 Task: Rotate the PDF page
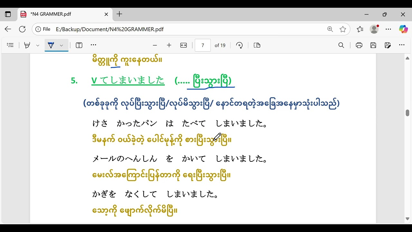pyautogui.click(x=239, y=45)
